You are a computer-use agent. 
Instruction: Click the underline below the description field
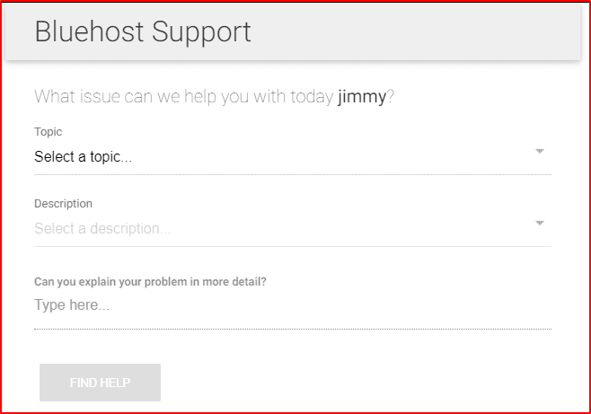pyautogui.click(x=292, y=246)
